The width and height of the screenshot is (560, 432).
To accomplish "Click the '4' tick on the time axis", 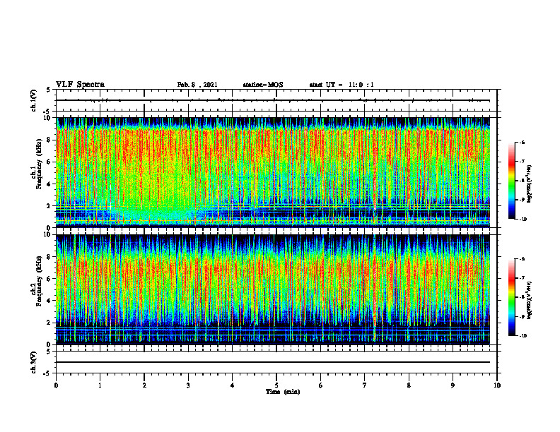I will (x=233, y=385).
